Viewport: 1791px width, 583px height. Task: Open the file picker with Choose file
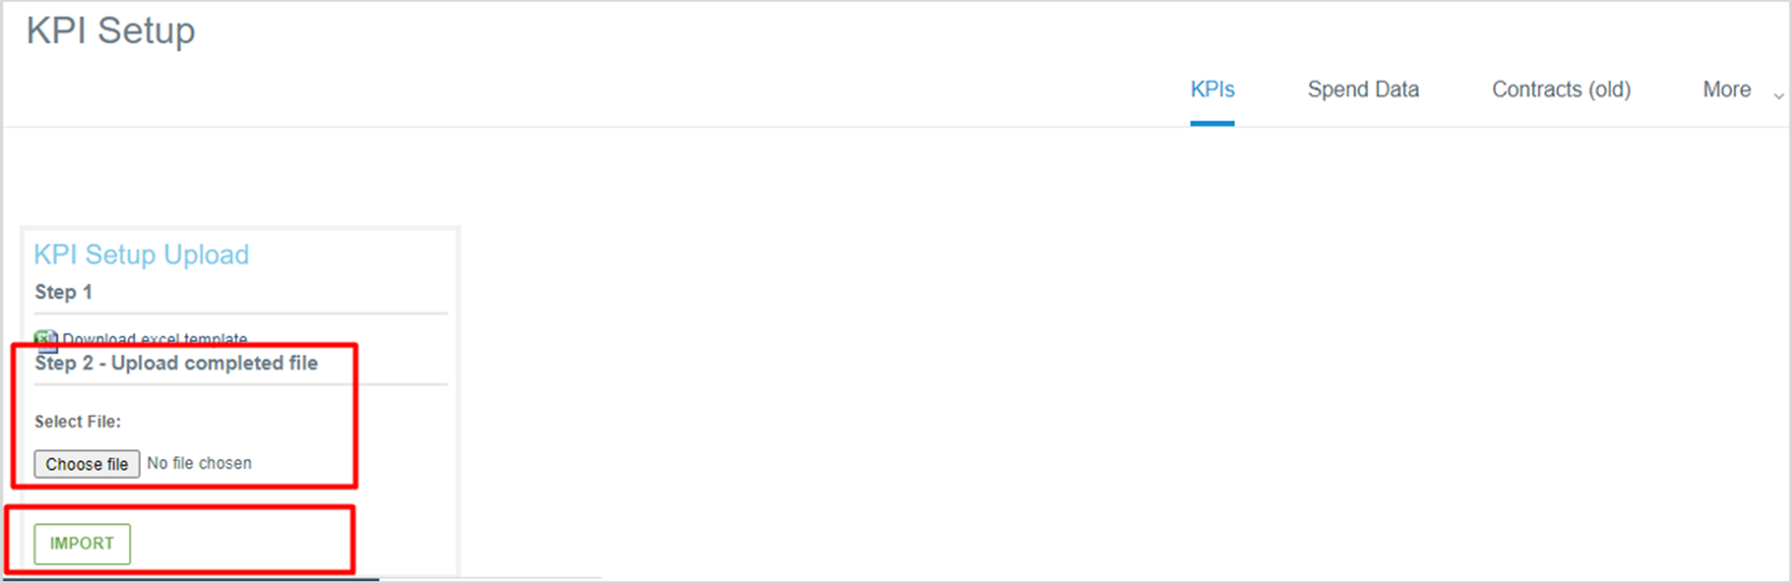(86, 463)
